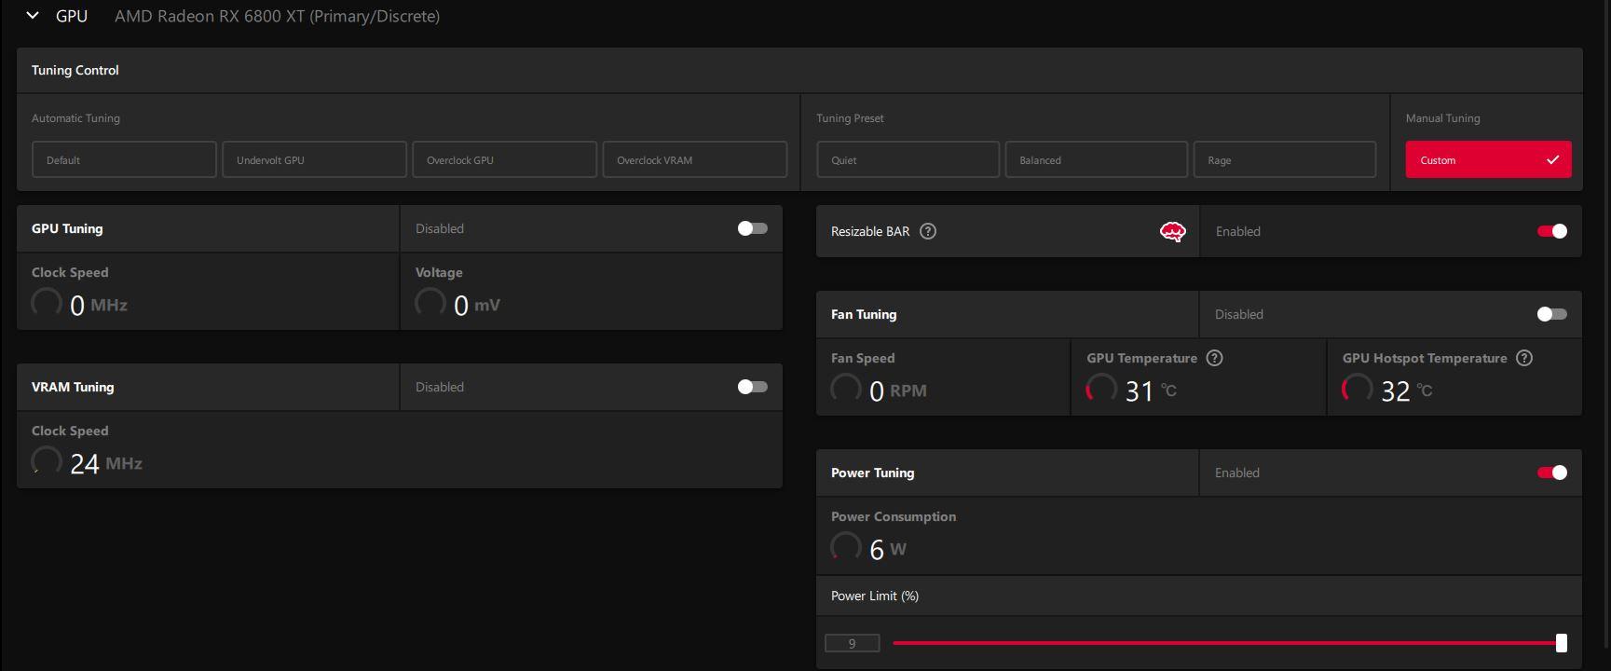Image resolution: width=1611 pixels, height=671 pixels.
Task: Click the AMD Radeon RX 6800 XT label
Action: coord(277,16)
